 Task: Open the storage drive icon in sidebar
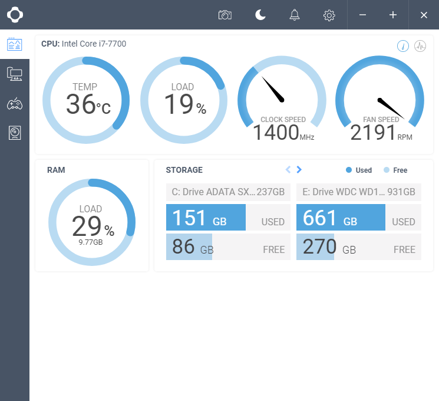pos(14,133)
